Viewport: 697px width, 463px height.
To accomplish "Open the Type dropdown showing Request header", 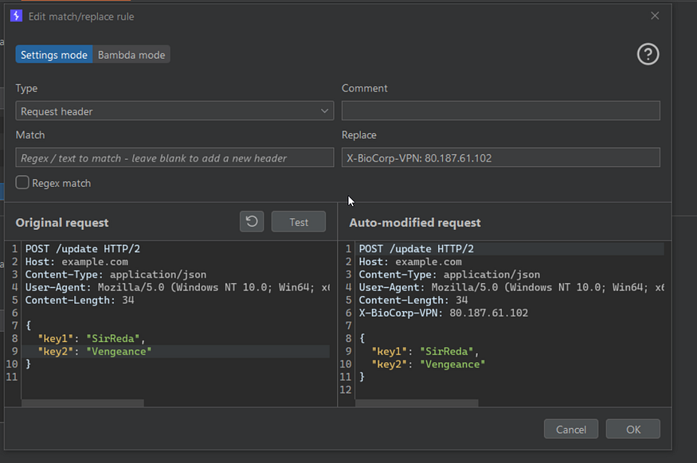I will [174, 111].
